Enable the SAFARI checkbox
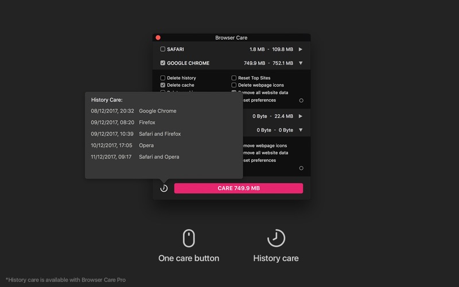This screenshot has width=459, height=287. pyautogui.click(x=163, y=49)
